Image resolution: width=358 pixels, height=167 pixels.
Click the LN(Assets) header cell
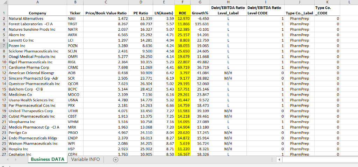[x=164, y=10]
